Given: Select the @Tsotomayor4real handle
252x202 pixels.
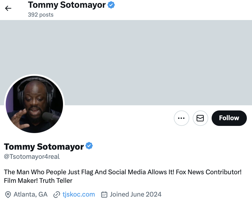Looking at the screenshot, I should coord(32,157).
